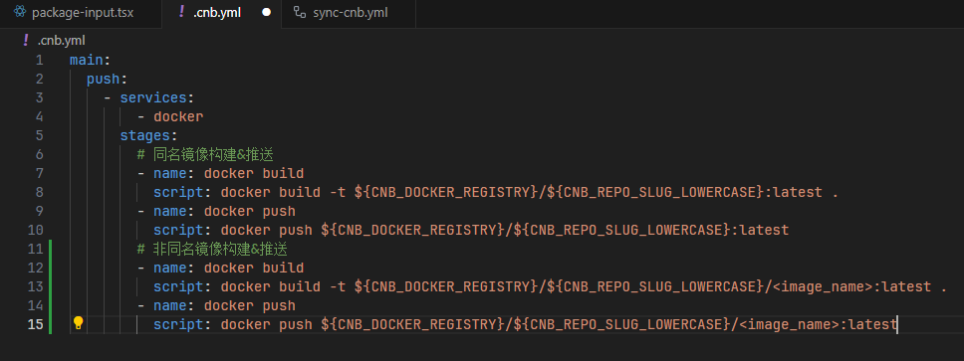The width and height of the screenshot is (964, 361).
Task: Click the breadcrumb YAML file icon
Action: 26,41
